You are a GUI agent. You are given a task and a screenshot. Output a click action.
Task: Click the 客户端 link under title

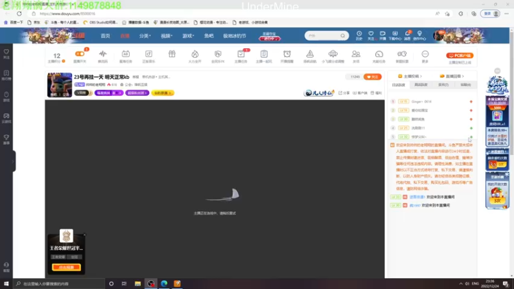point(360,93)
